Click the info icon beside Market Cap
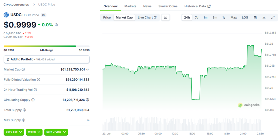Image resolution: width=279 pixels, height=138 pixels. pos(23,69)
